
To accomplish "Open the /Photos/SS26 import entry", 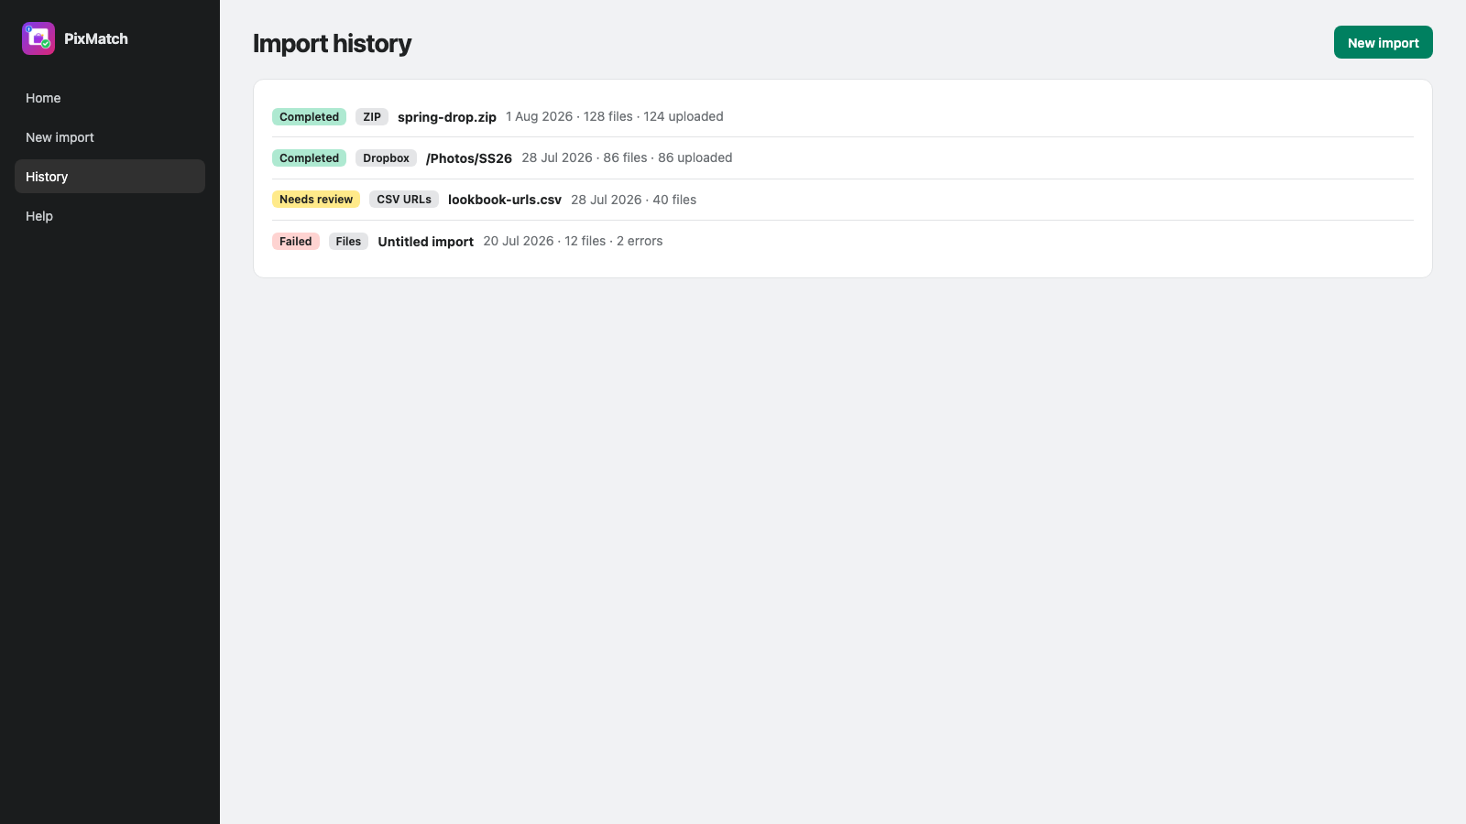I will pyautogui.click(x=469, y=158).
